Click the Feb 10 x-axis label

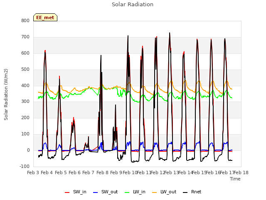[130, 172]
